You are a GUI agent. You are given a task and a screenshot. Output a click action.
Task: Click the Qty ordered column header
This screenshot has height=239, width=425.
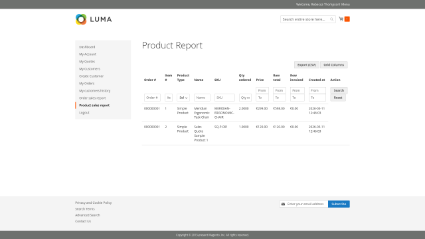245,78
